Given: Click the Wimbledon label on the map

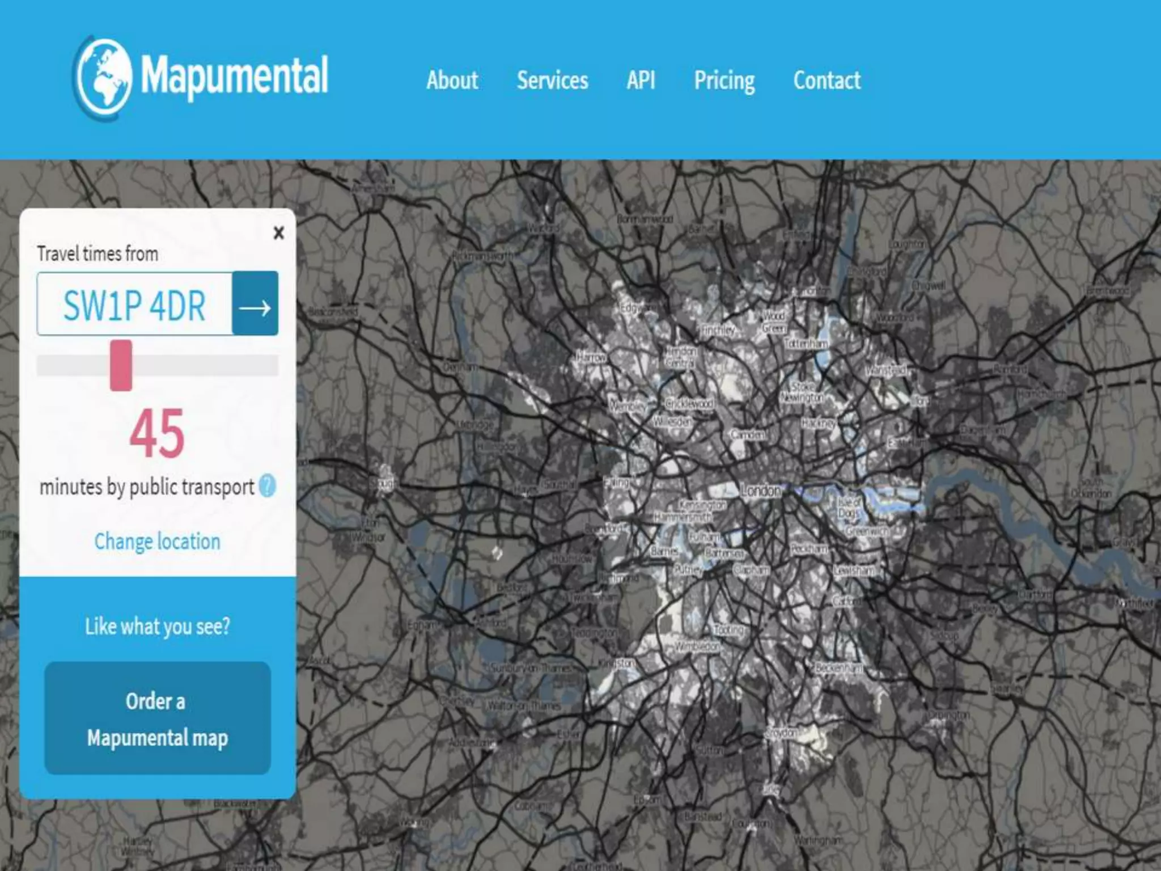Looking at the screenshot, I should 697,646.
